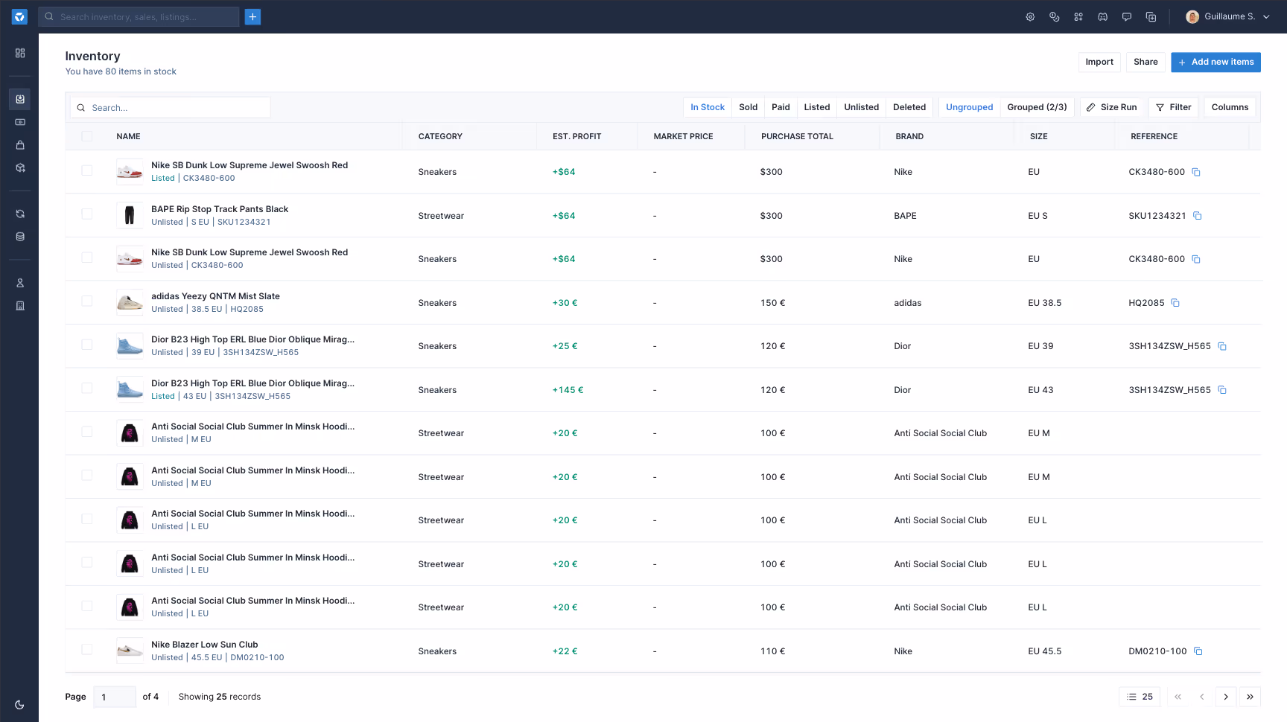Click the blue plus button beside global search
Viewport: 1287px width, 722px height.
tap(252, 16)
